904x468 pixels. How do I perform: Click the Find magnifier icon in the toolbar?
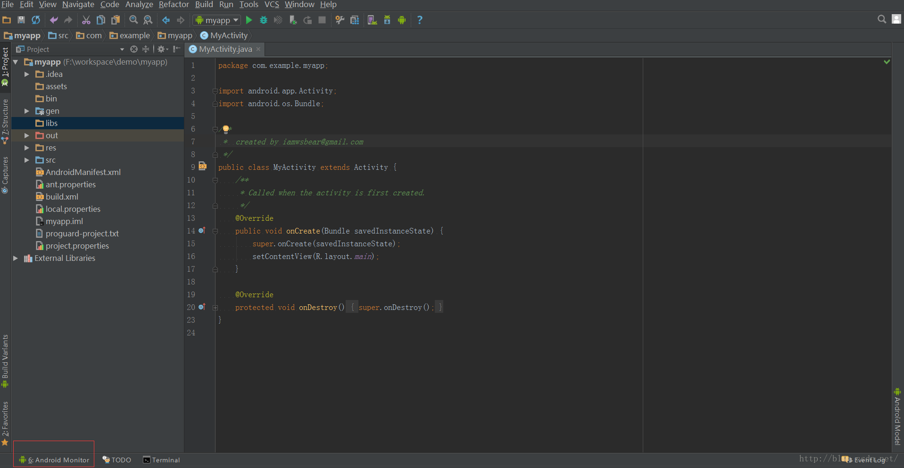point(133,20)
